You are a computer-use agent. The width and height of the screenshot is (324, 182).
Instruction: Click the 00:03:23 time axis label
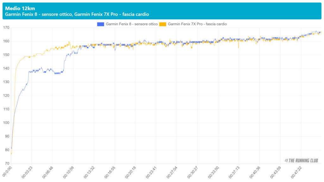point(27,172)
